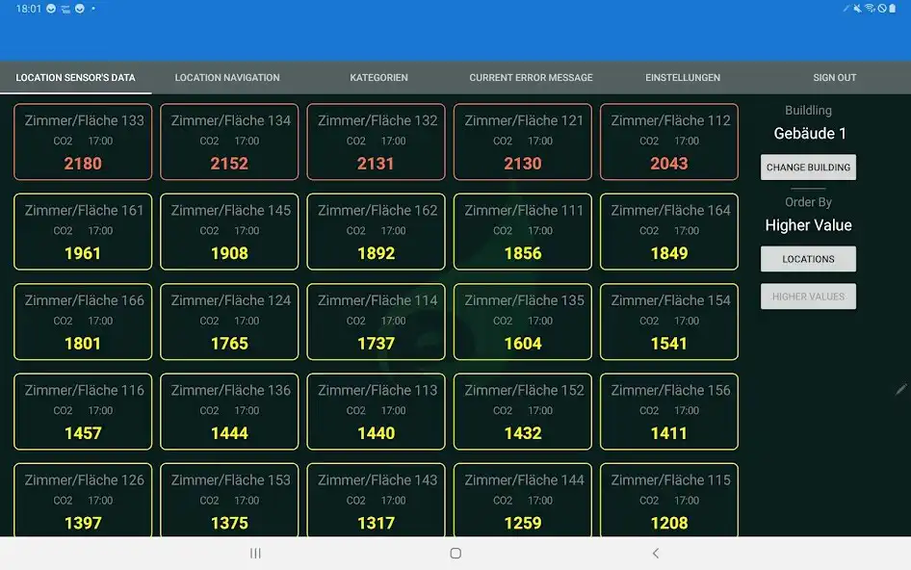The height and width of the screenshot is (570, 911).
Task: Click the Higher Values sort button
Action: tap(808, 297)
